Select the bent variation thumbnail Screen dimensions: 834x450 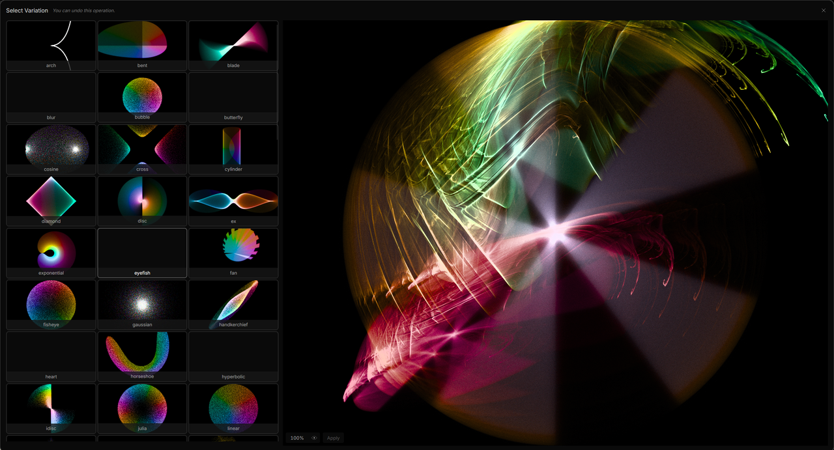pyautogui.click(x=142, y=46)
